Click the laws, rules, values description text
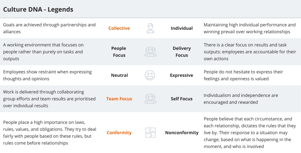This screenshot has height=153, width=301. (x=50, y=133)
